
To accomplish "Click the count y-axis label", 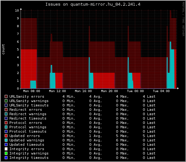I will [3, 49].
